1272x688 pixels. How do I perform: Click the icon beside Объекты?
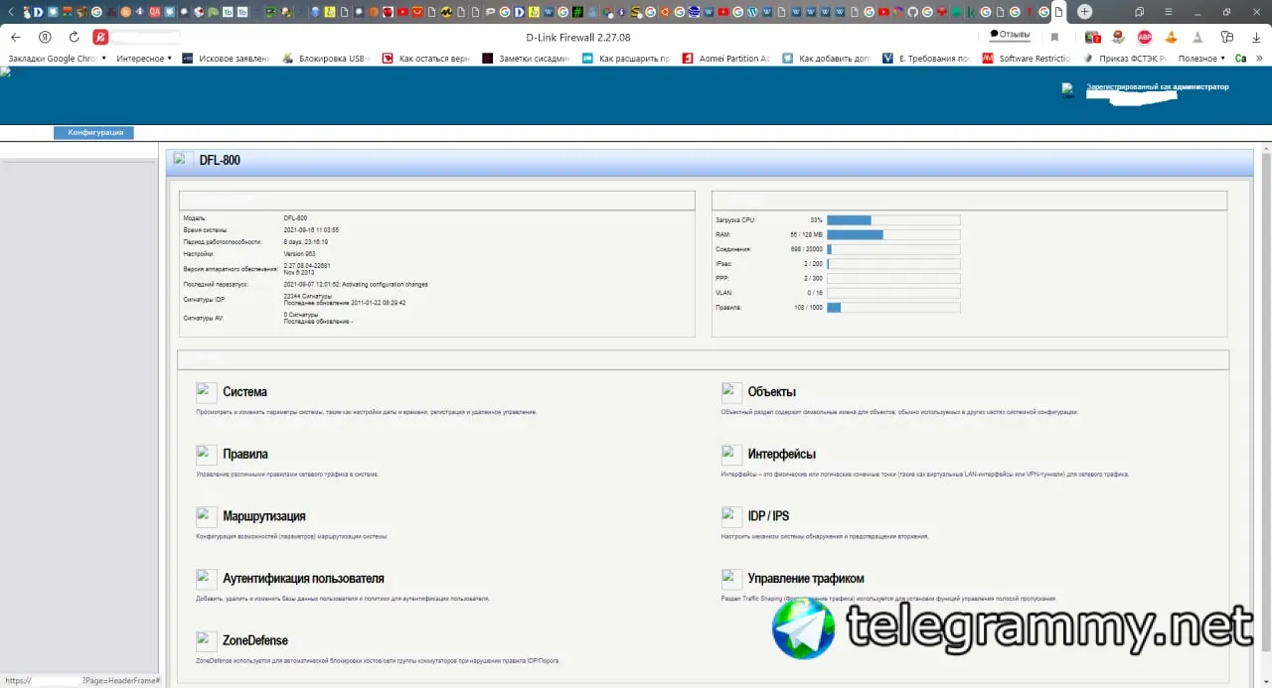tap(731, 392)
